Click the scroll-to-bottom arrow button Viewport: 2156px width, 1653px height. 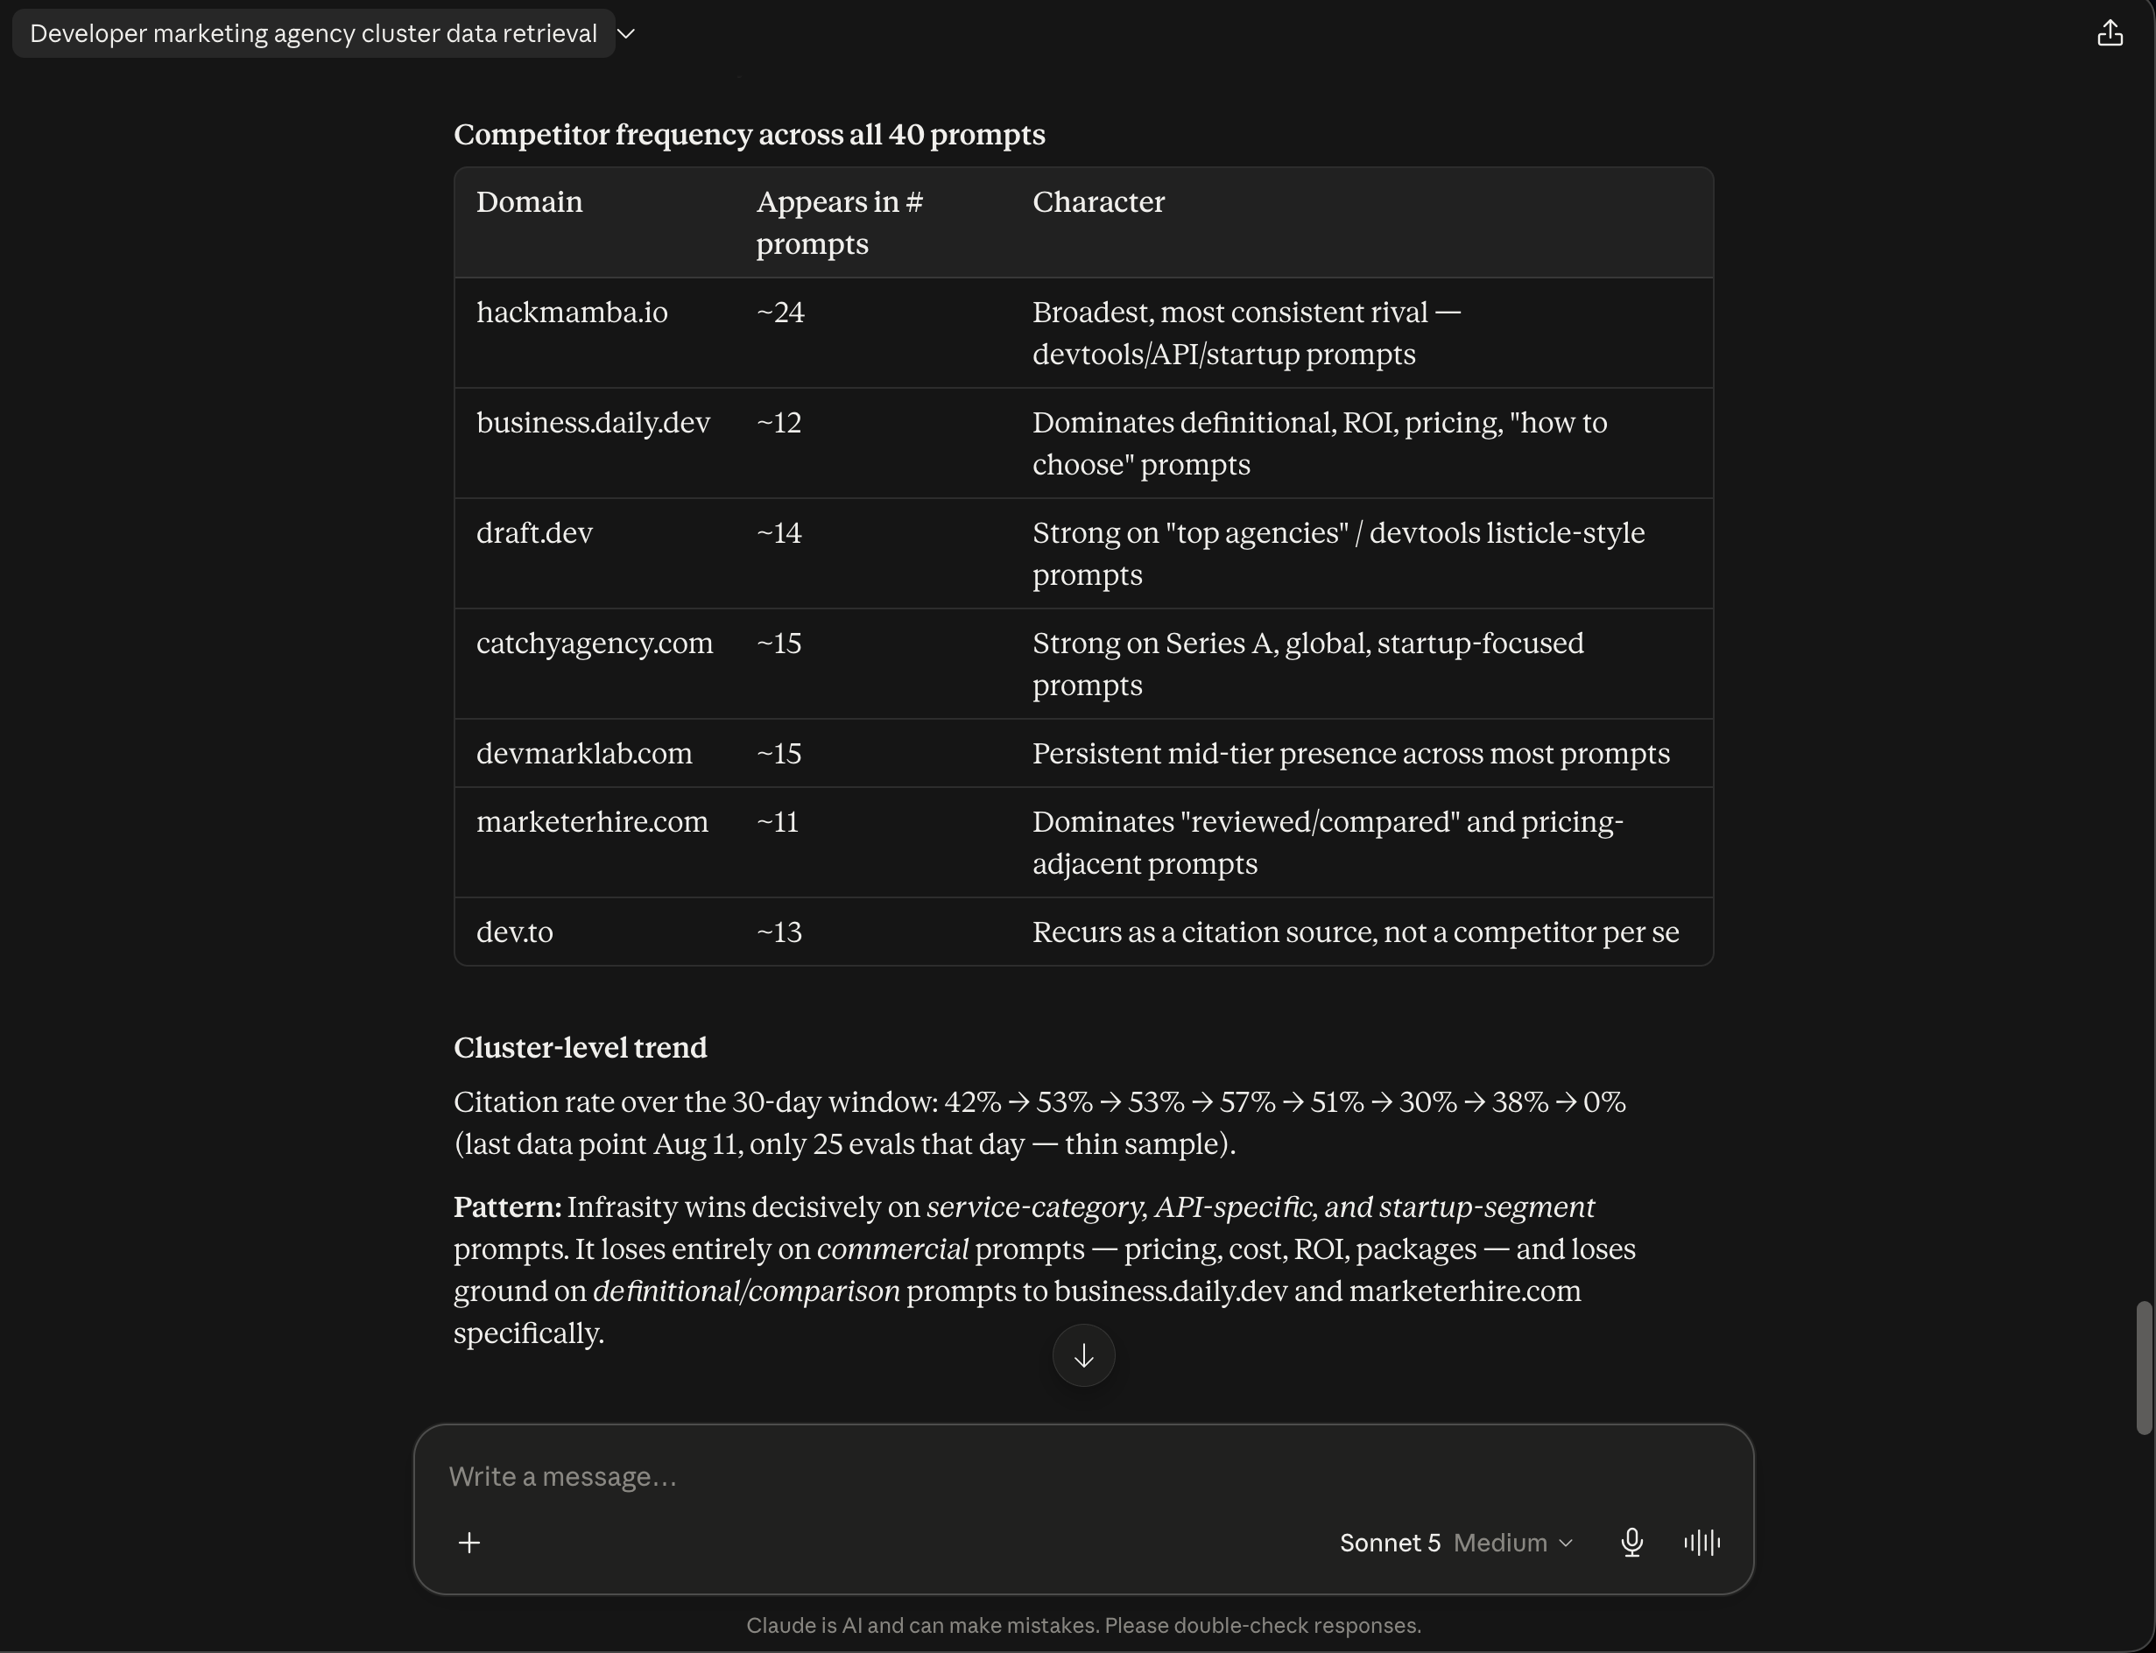(x=1083, y=1356)
